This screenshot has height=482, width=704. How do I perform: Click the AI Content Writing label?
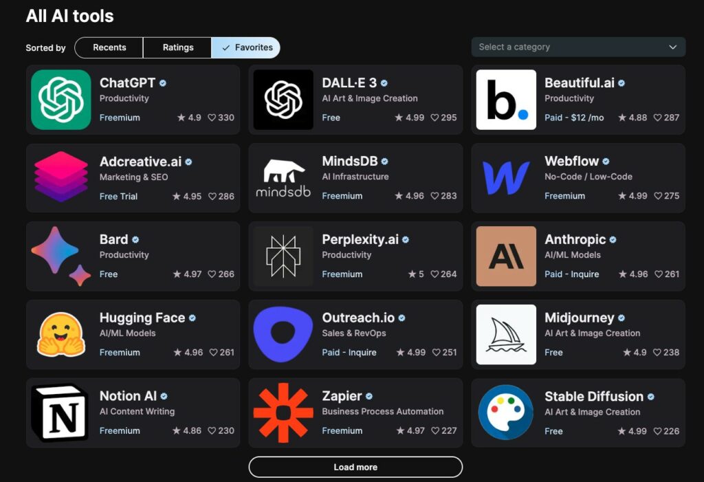tap(137, 411)
